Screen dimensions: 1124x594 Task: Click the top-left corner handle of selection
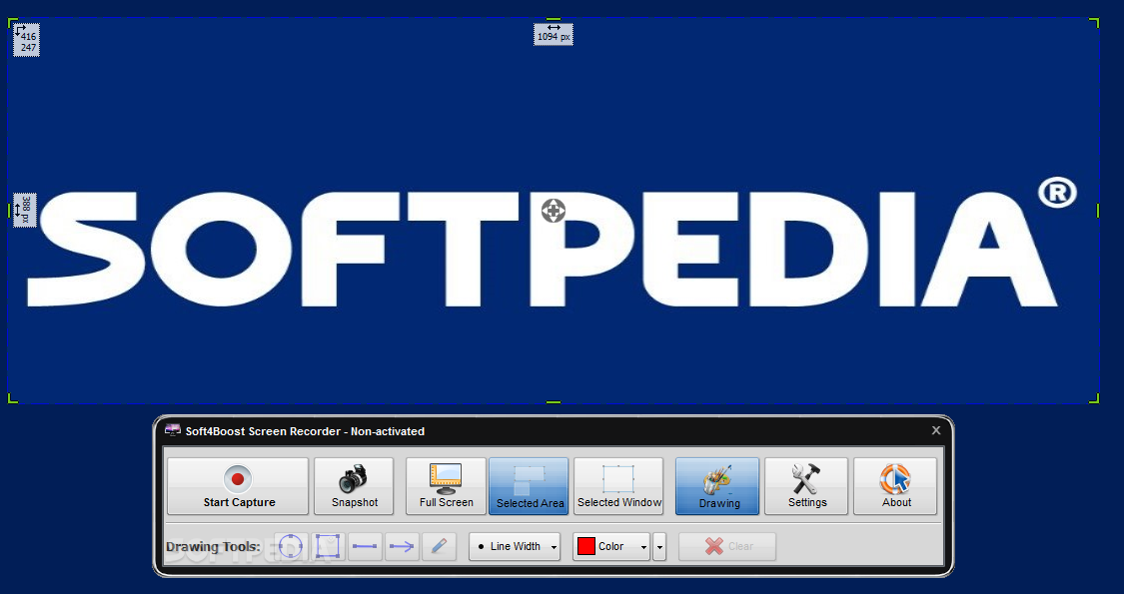(12, 23)
